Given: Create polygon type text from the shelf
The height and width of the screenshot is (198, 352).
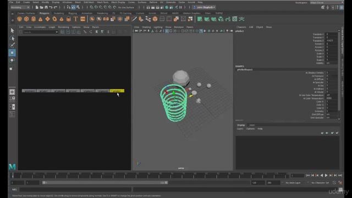Looking at the screenshot, I should coord(76,19).
